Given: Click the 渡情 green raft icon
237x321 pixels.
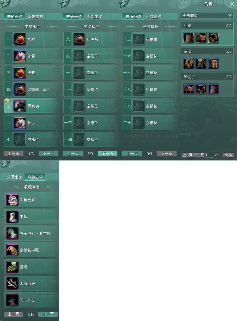Looking at the screenshot, I should pyautogui.click(x=12, y=267).
